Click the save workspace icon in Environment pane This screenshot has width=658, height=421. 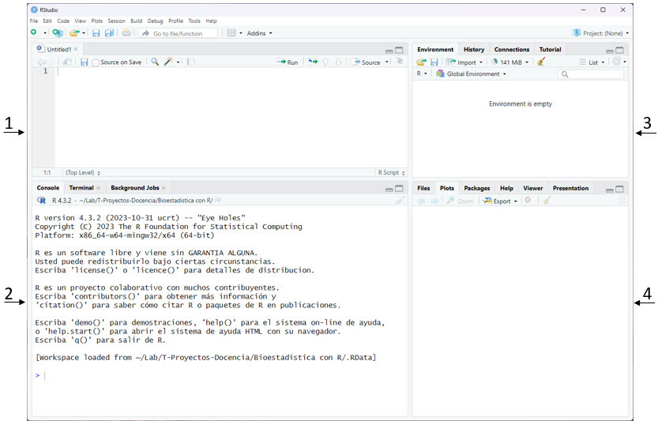[434, 62]
